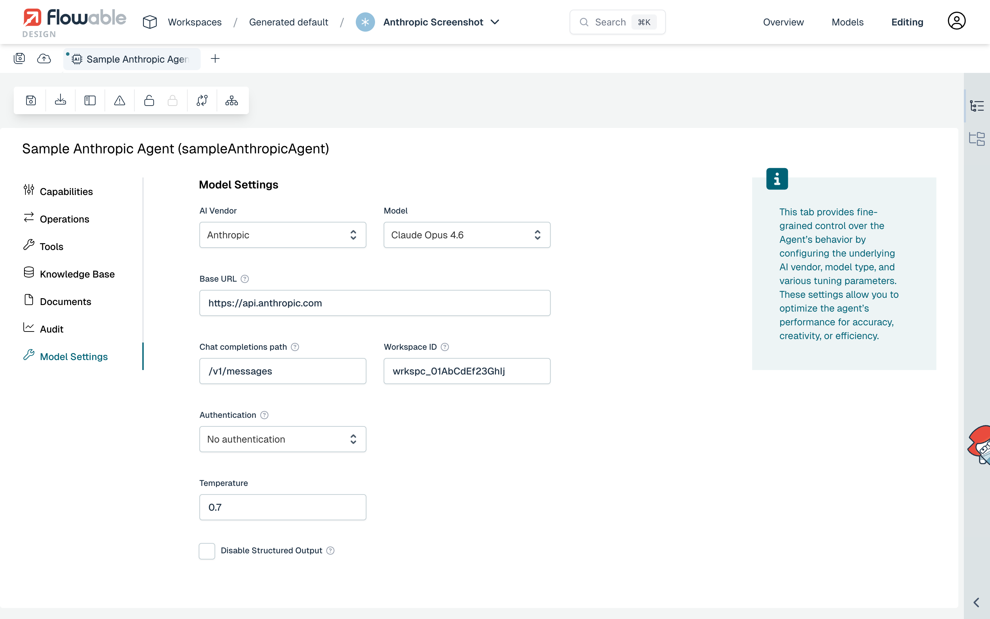This screenshot has height=619, width=990.
Task: Click the Flowable Design logo
Action: click(x=74, y=22)
